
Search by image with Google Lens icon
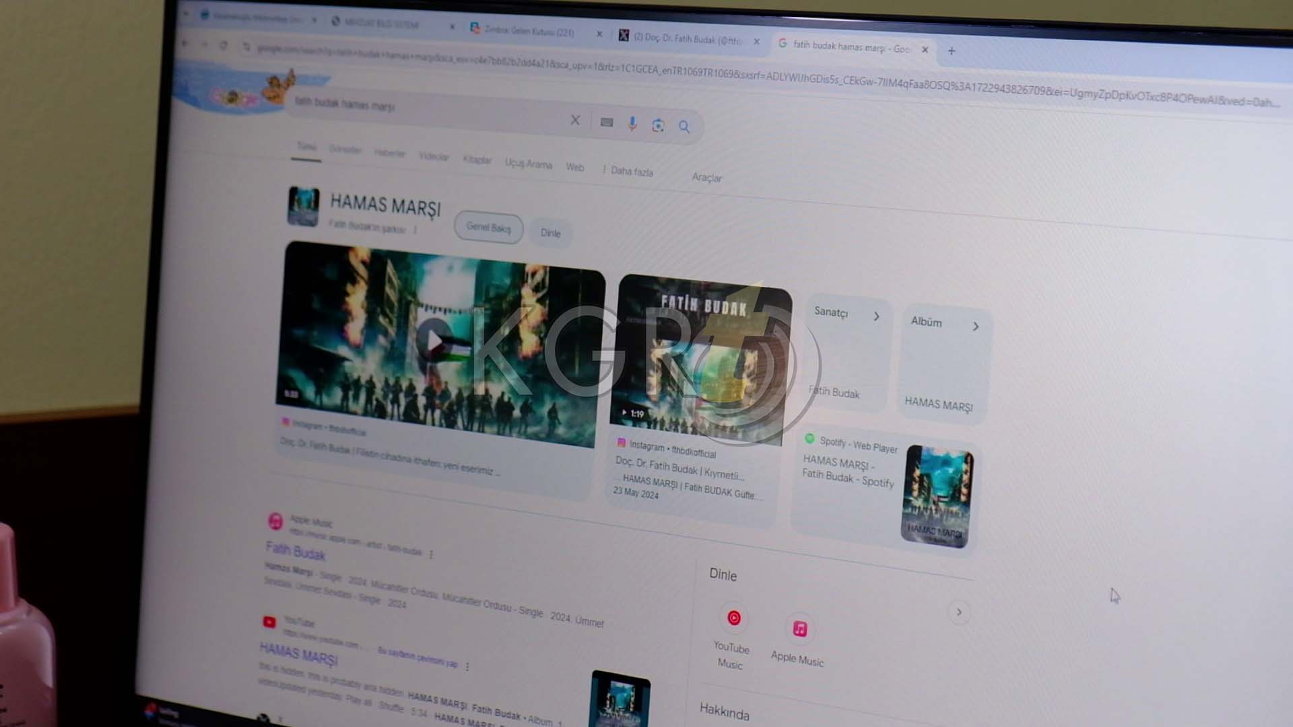[x=658, y=125]
